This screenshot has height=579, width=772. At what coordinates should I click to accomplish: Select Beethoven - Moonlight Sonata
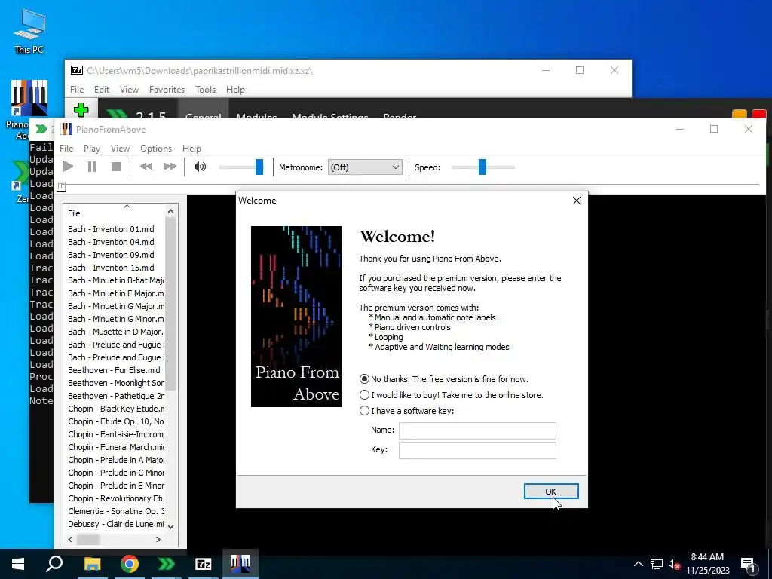pos(115,382)
